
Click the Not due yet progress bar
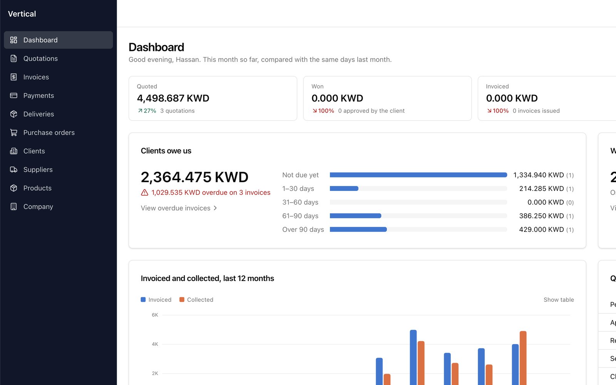(x=418, y=175)
